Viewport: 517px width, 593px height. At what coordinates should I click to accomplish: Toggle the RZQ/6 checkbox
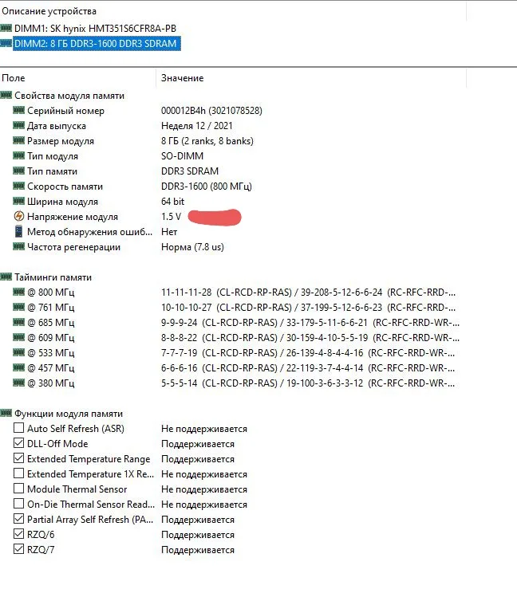point(18,534)
